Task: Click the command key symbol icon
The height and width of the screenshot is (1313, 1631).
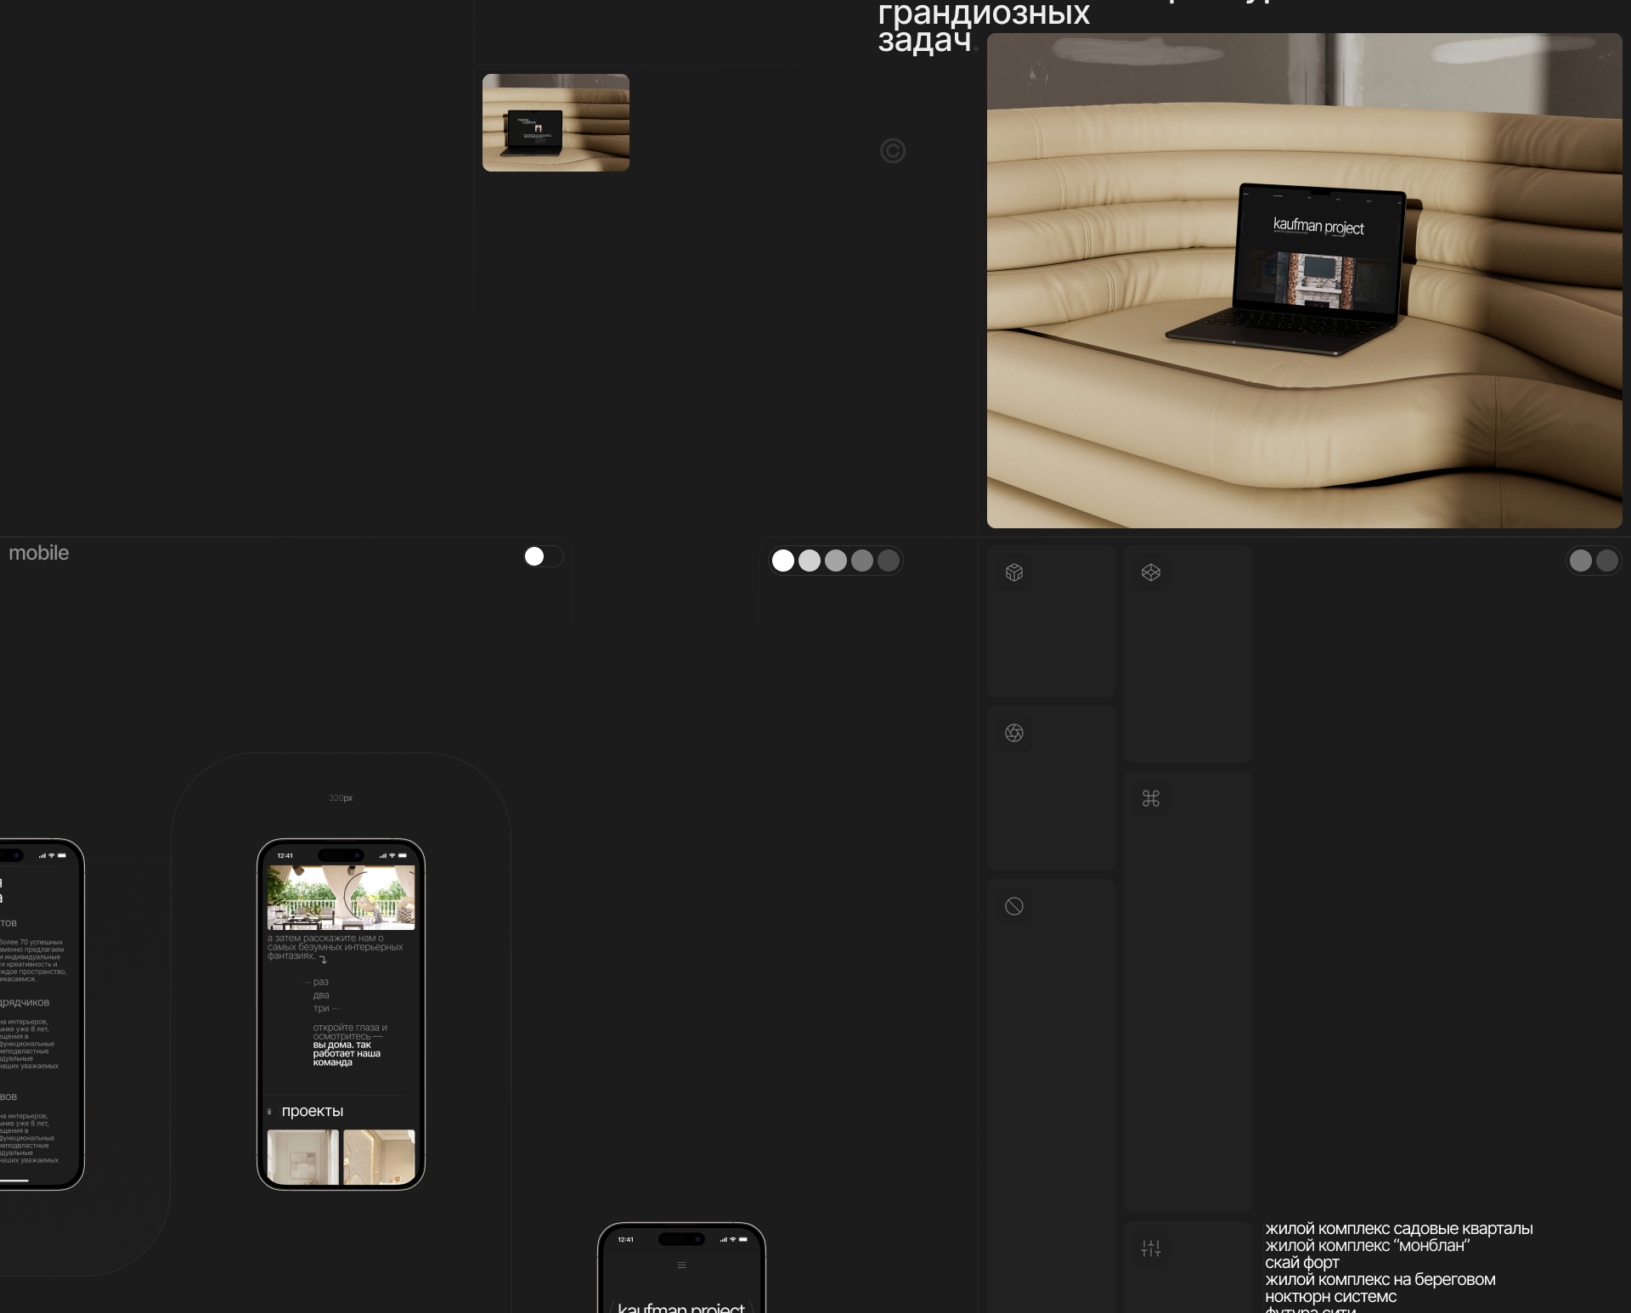Action: click(x=1151, y=798)
